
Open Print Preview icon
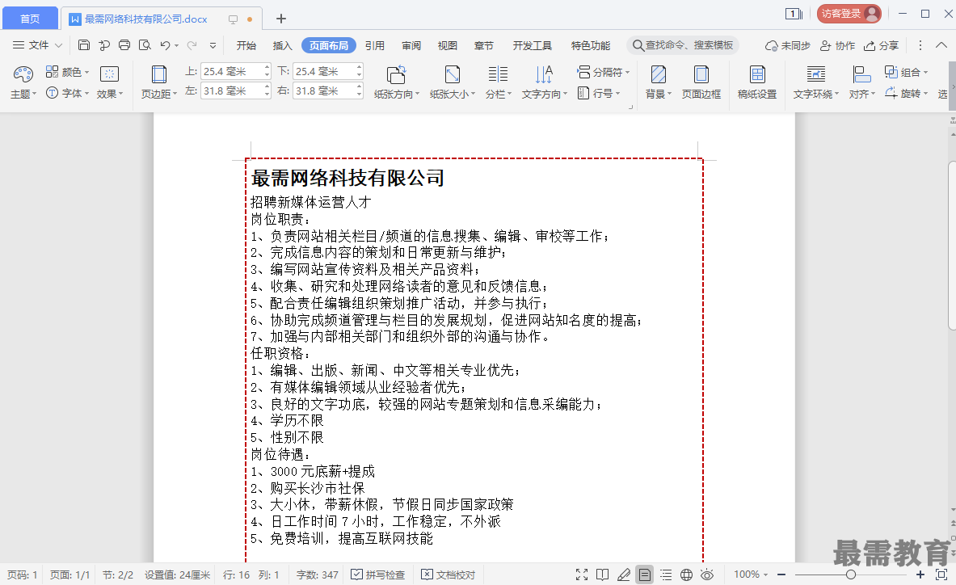145,45
